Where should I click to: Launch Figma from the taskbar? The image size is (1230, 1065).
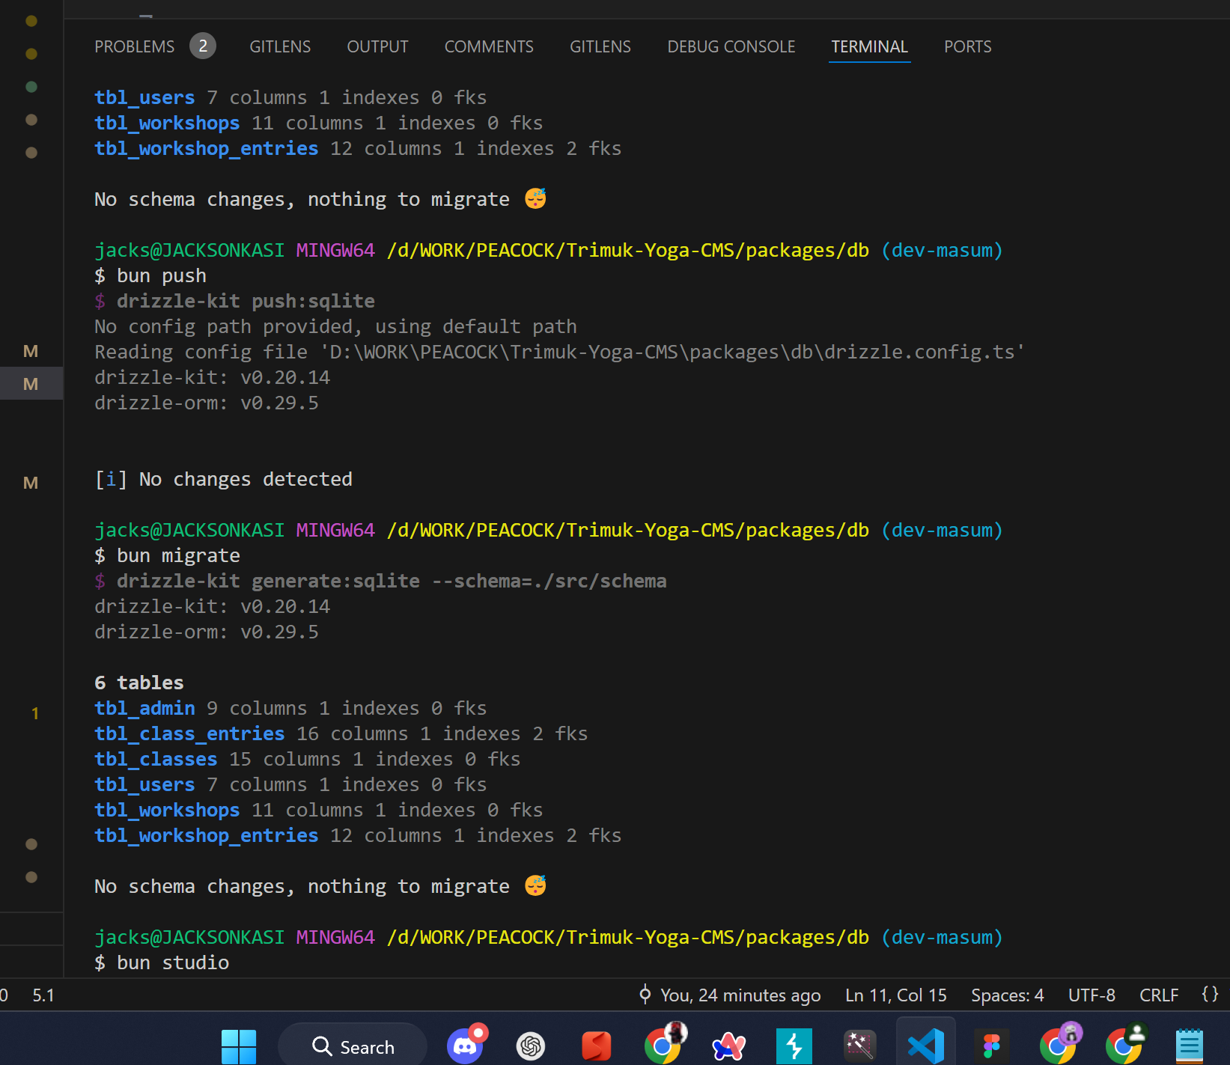click(x=991, y=1045)
